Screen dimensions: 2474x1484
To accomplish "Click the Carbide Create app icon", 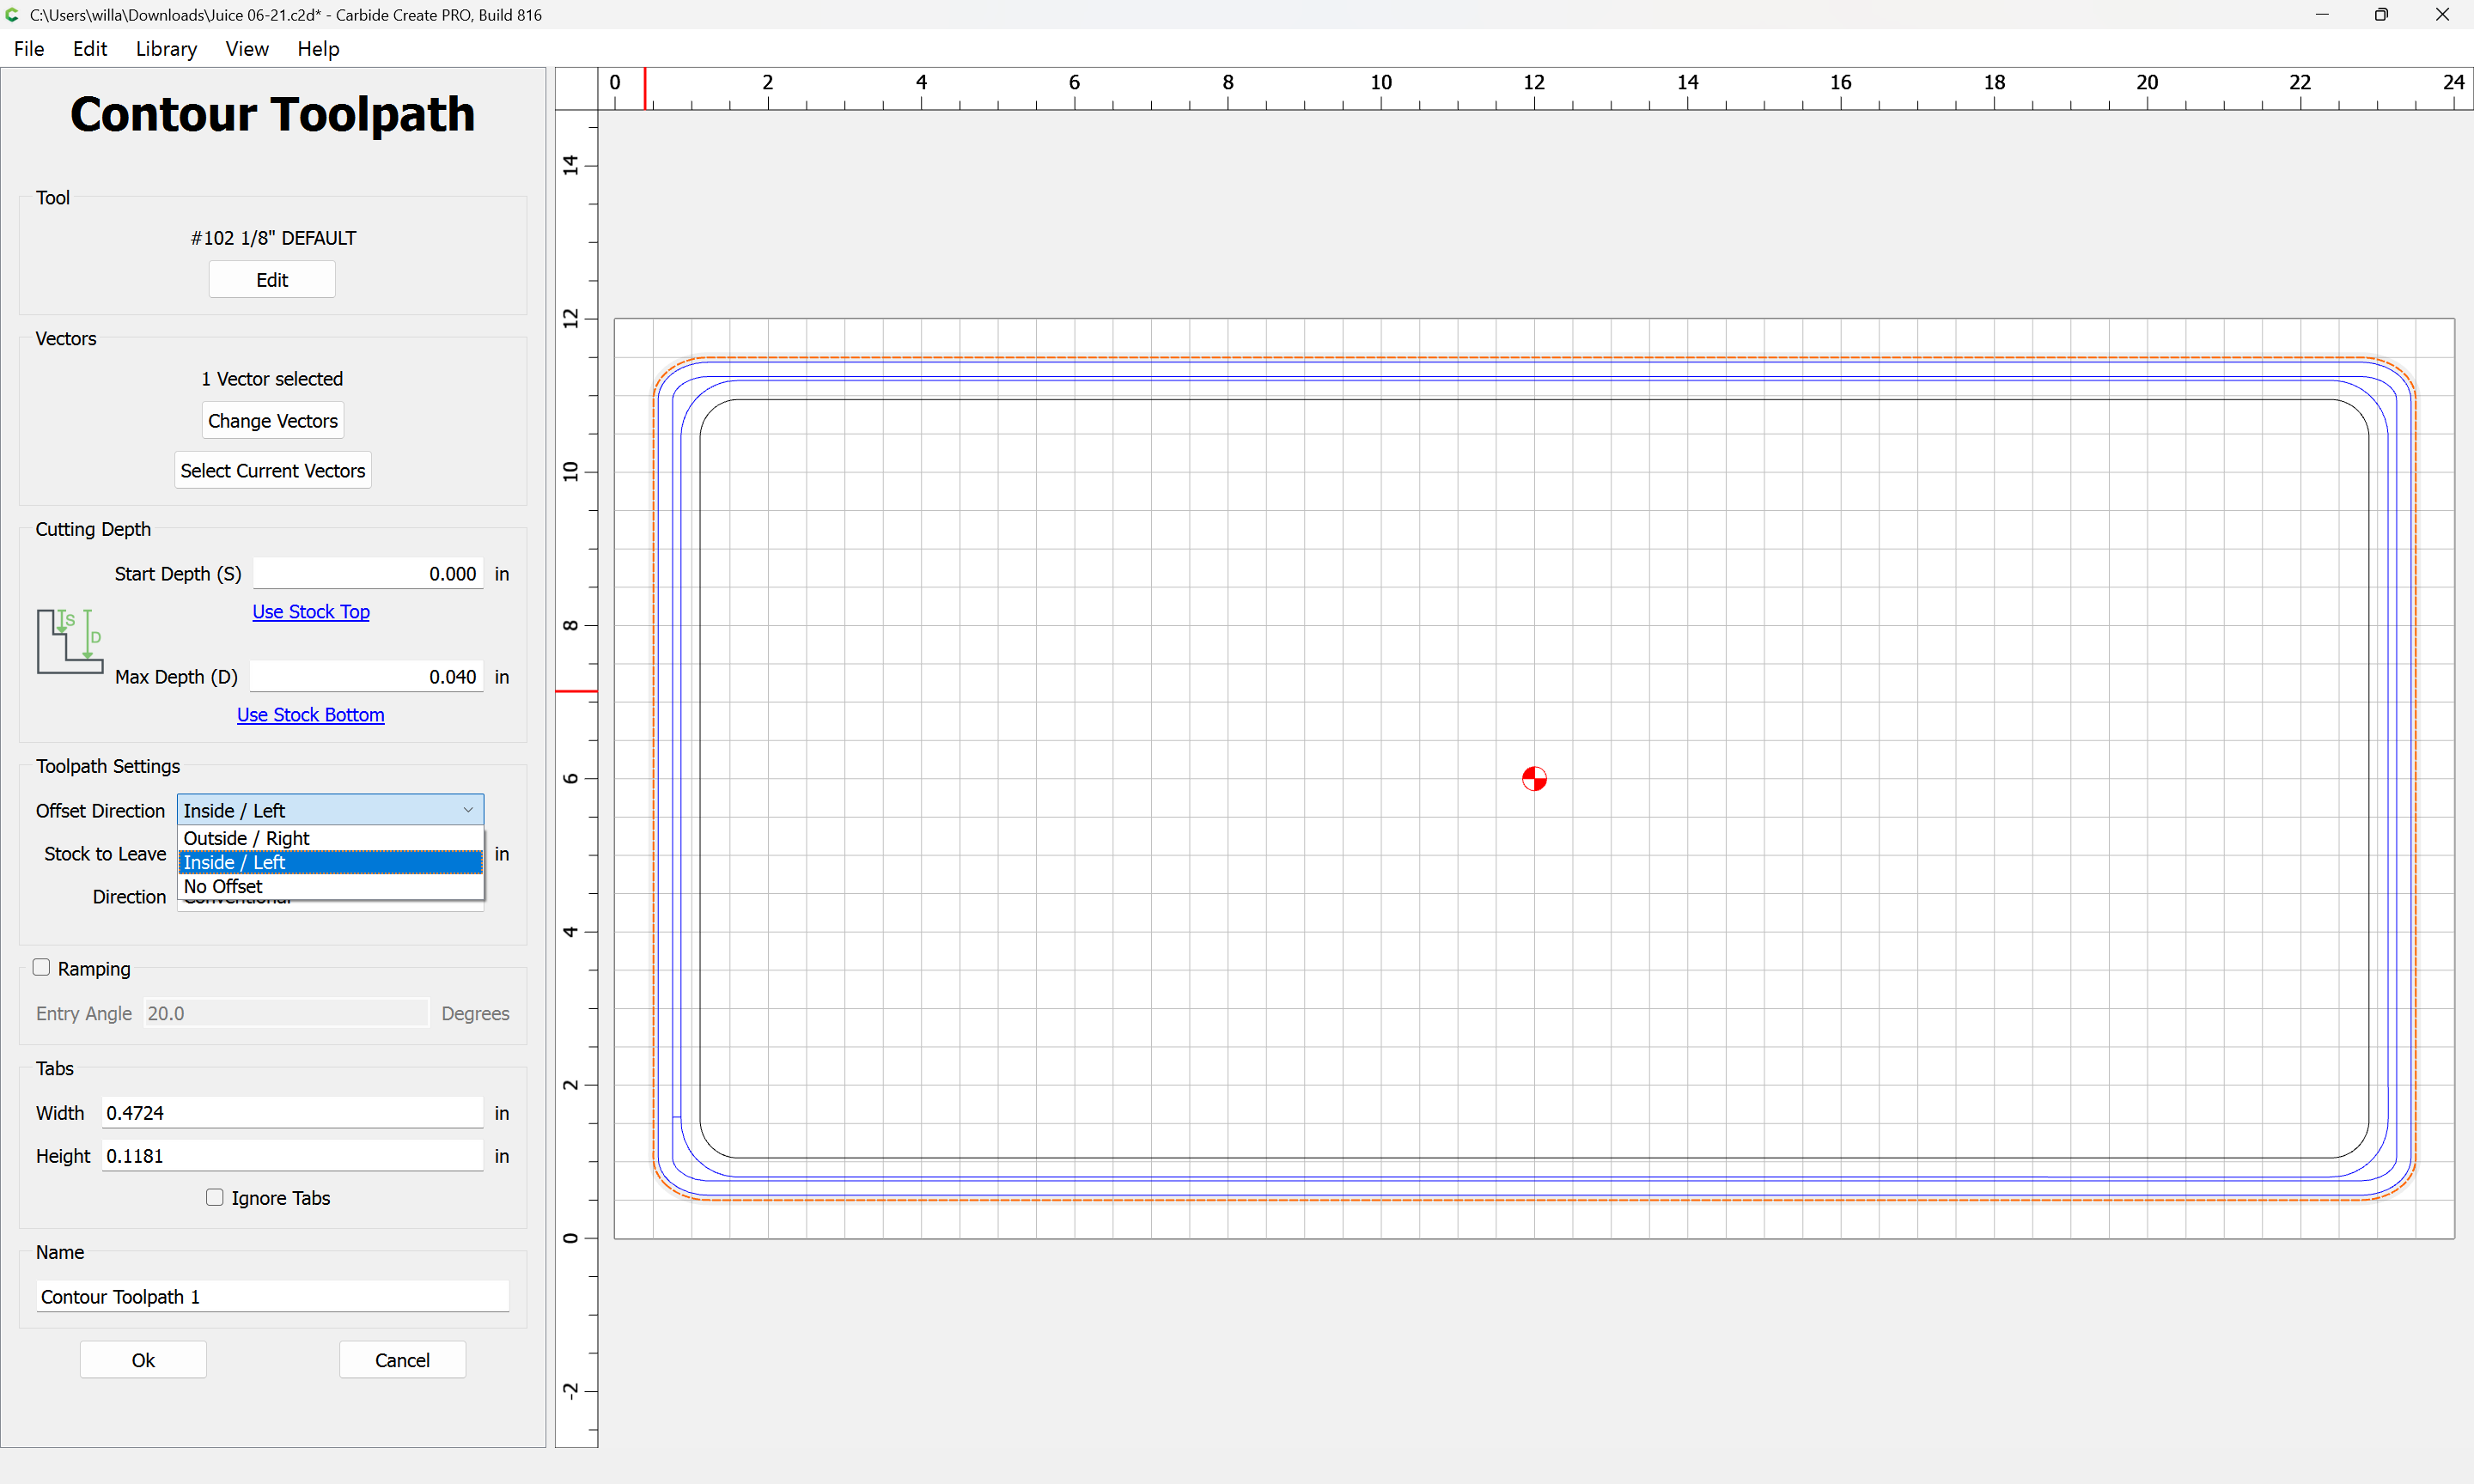I will (x=12, y=14).
